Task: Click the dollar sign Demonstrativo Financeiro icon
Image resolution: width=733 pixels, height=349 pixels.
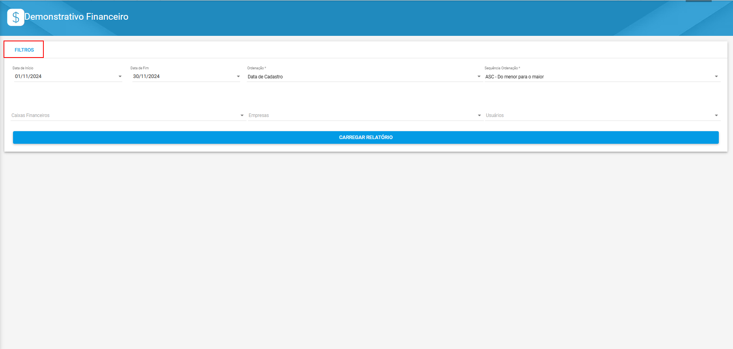Action: pos(16,17)
